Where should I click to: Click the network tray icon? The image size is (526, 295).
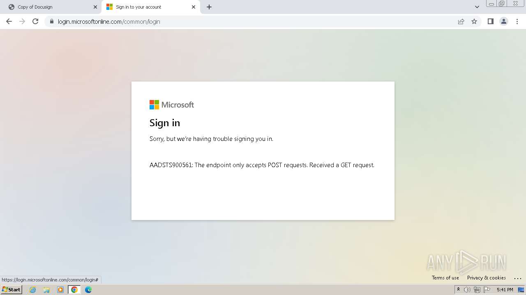477,290
